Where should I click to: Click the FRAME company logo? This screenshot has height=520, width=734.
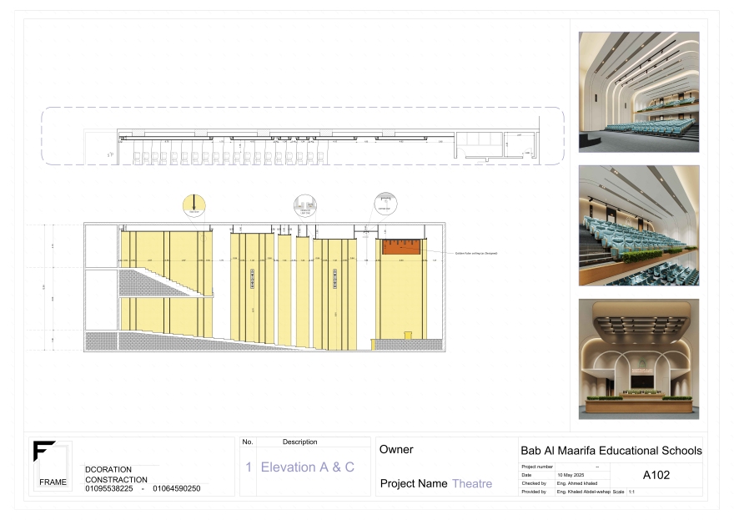[x=51, y=466]
